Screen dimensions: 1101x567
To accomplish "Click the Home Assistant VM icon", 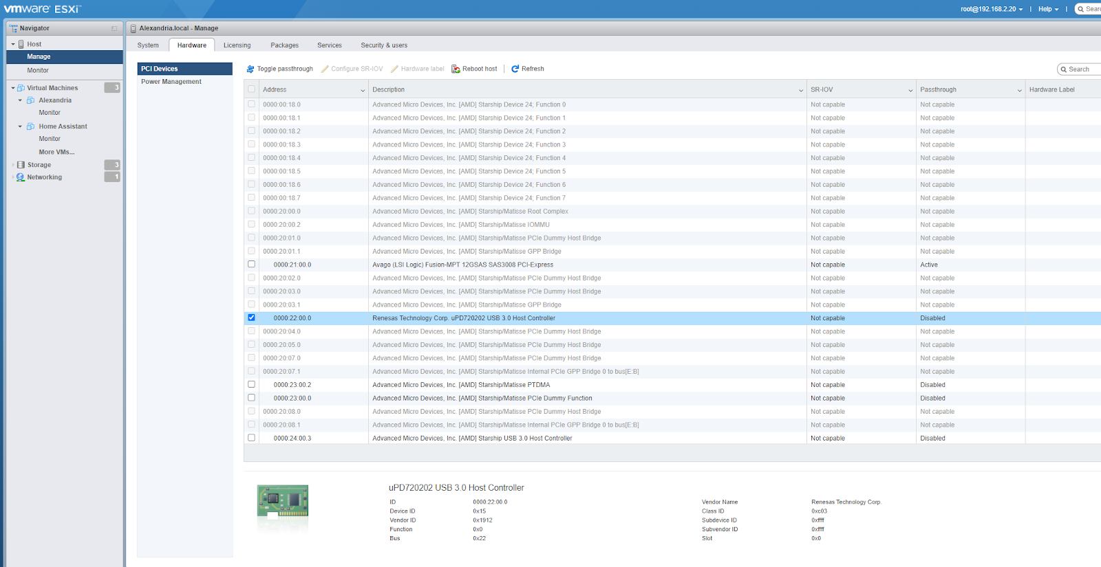I will tap(31, 126).
